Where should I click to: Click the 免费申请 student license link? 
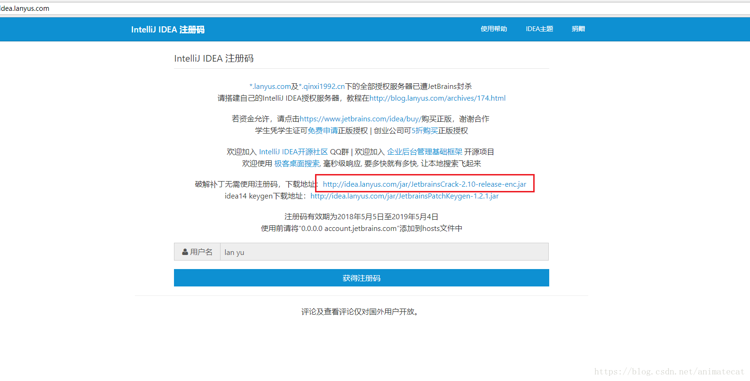tap(323, 131)
